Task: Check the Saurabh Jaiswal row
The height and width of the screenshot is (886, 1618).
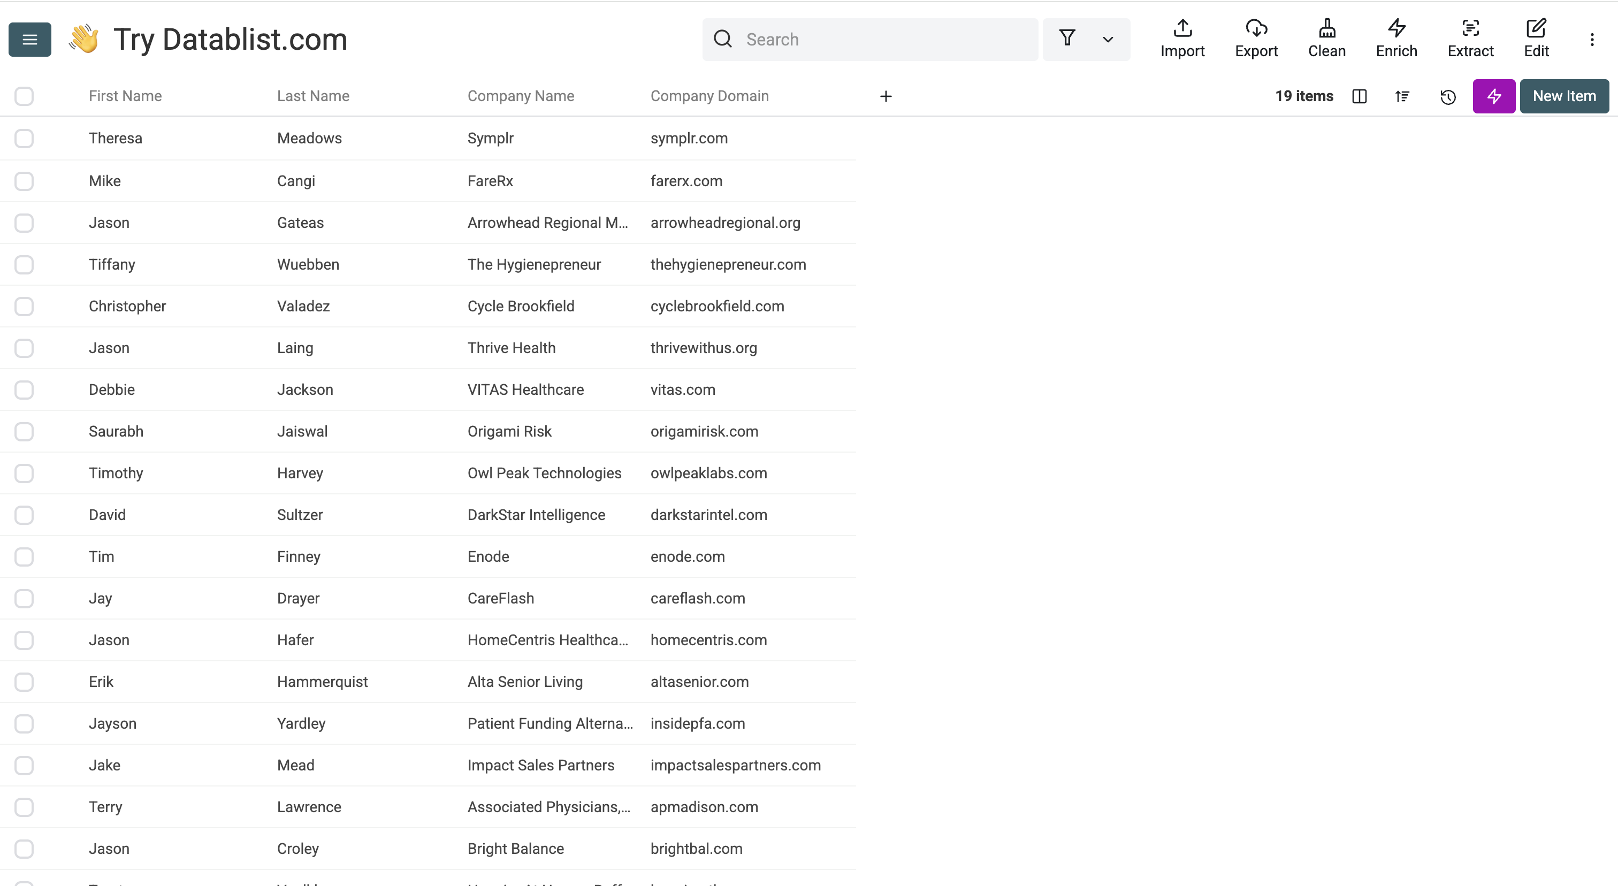Action: 24,431
